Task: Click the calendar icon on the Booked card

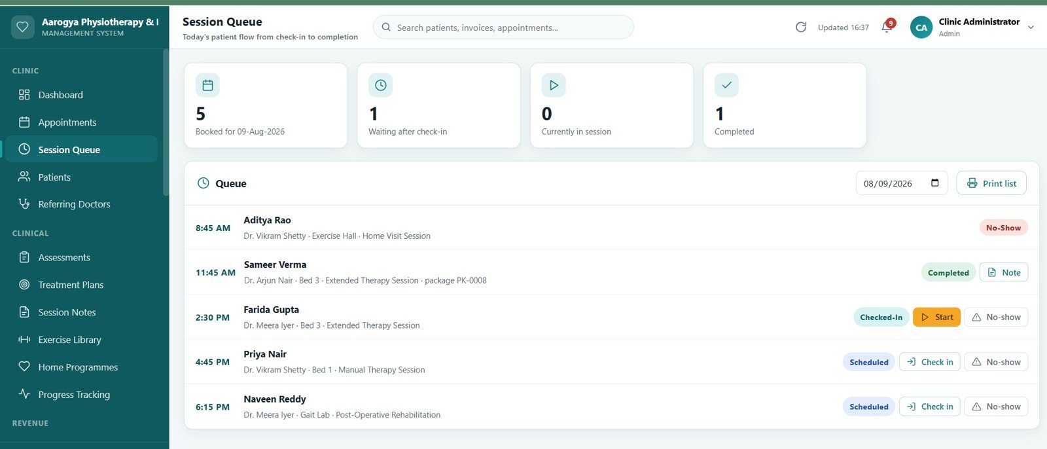Action: pos(207,85)
